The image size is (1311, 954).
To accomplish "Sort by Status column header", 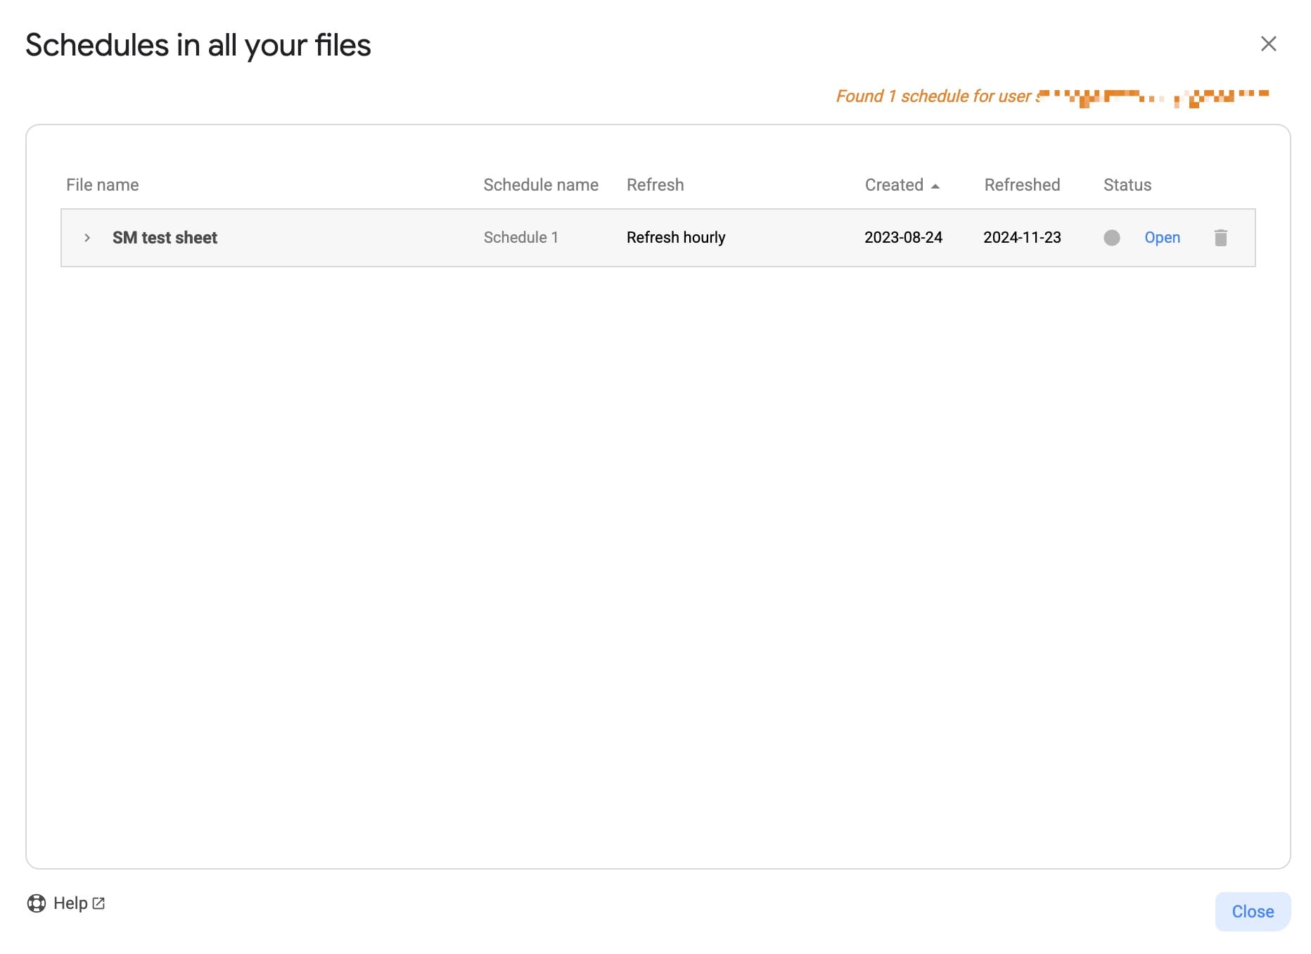I will point(1127,185).
